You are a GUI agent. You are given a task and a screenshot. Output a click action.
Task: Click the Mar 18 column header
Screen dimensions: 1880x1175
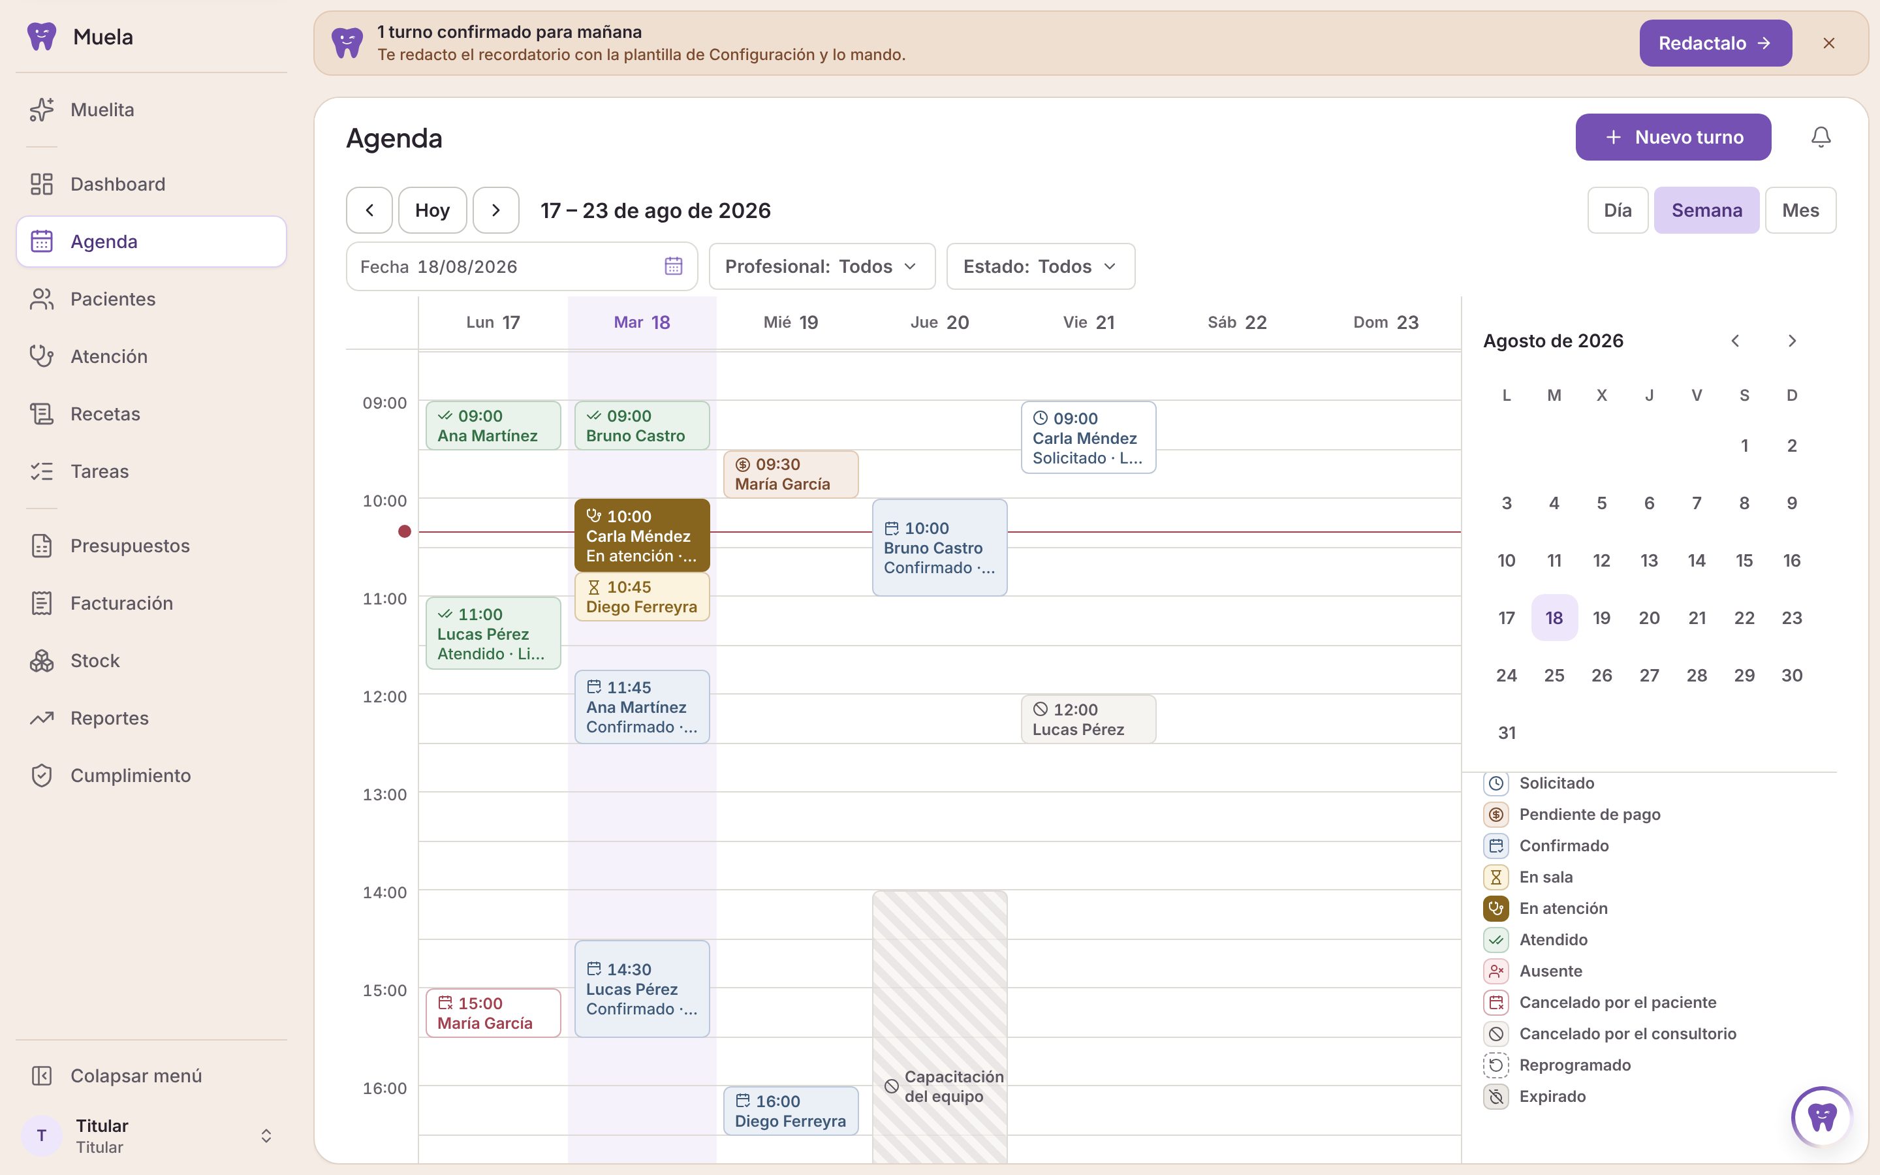point(642,322)
